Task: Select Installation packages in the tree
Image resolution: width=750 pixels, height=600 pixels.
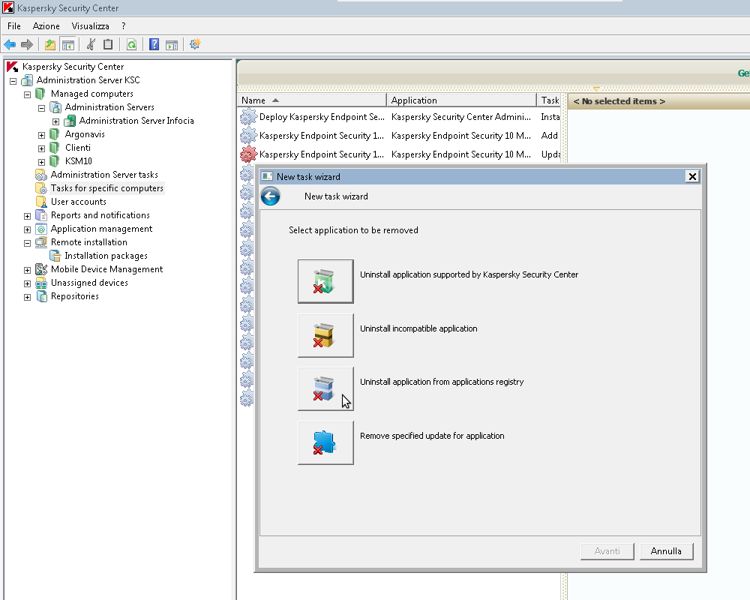Action: (106, 256)
